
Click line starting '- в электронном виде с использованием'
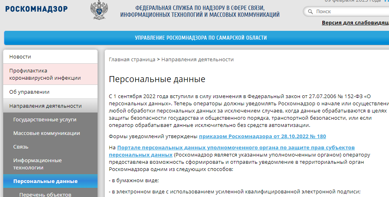[x=235, y=192]
